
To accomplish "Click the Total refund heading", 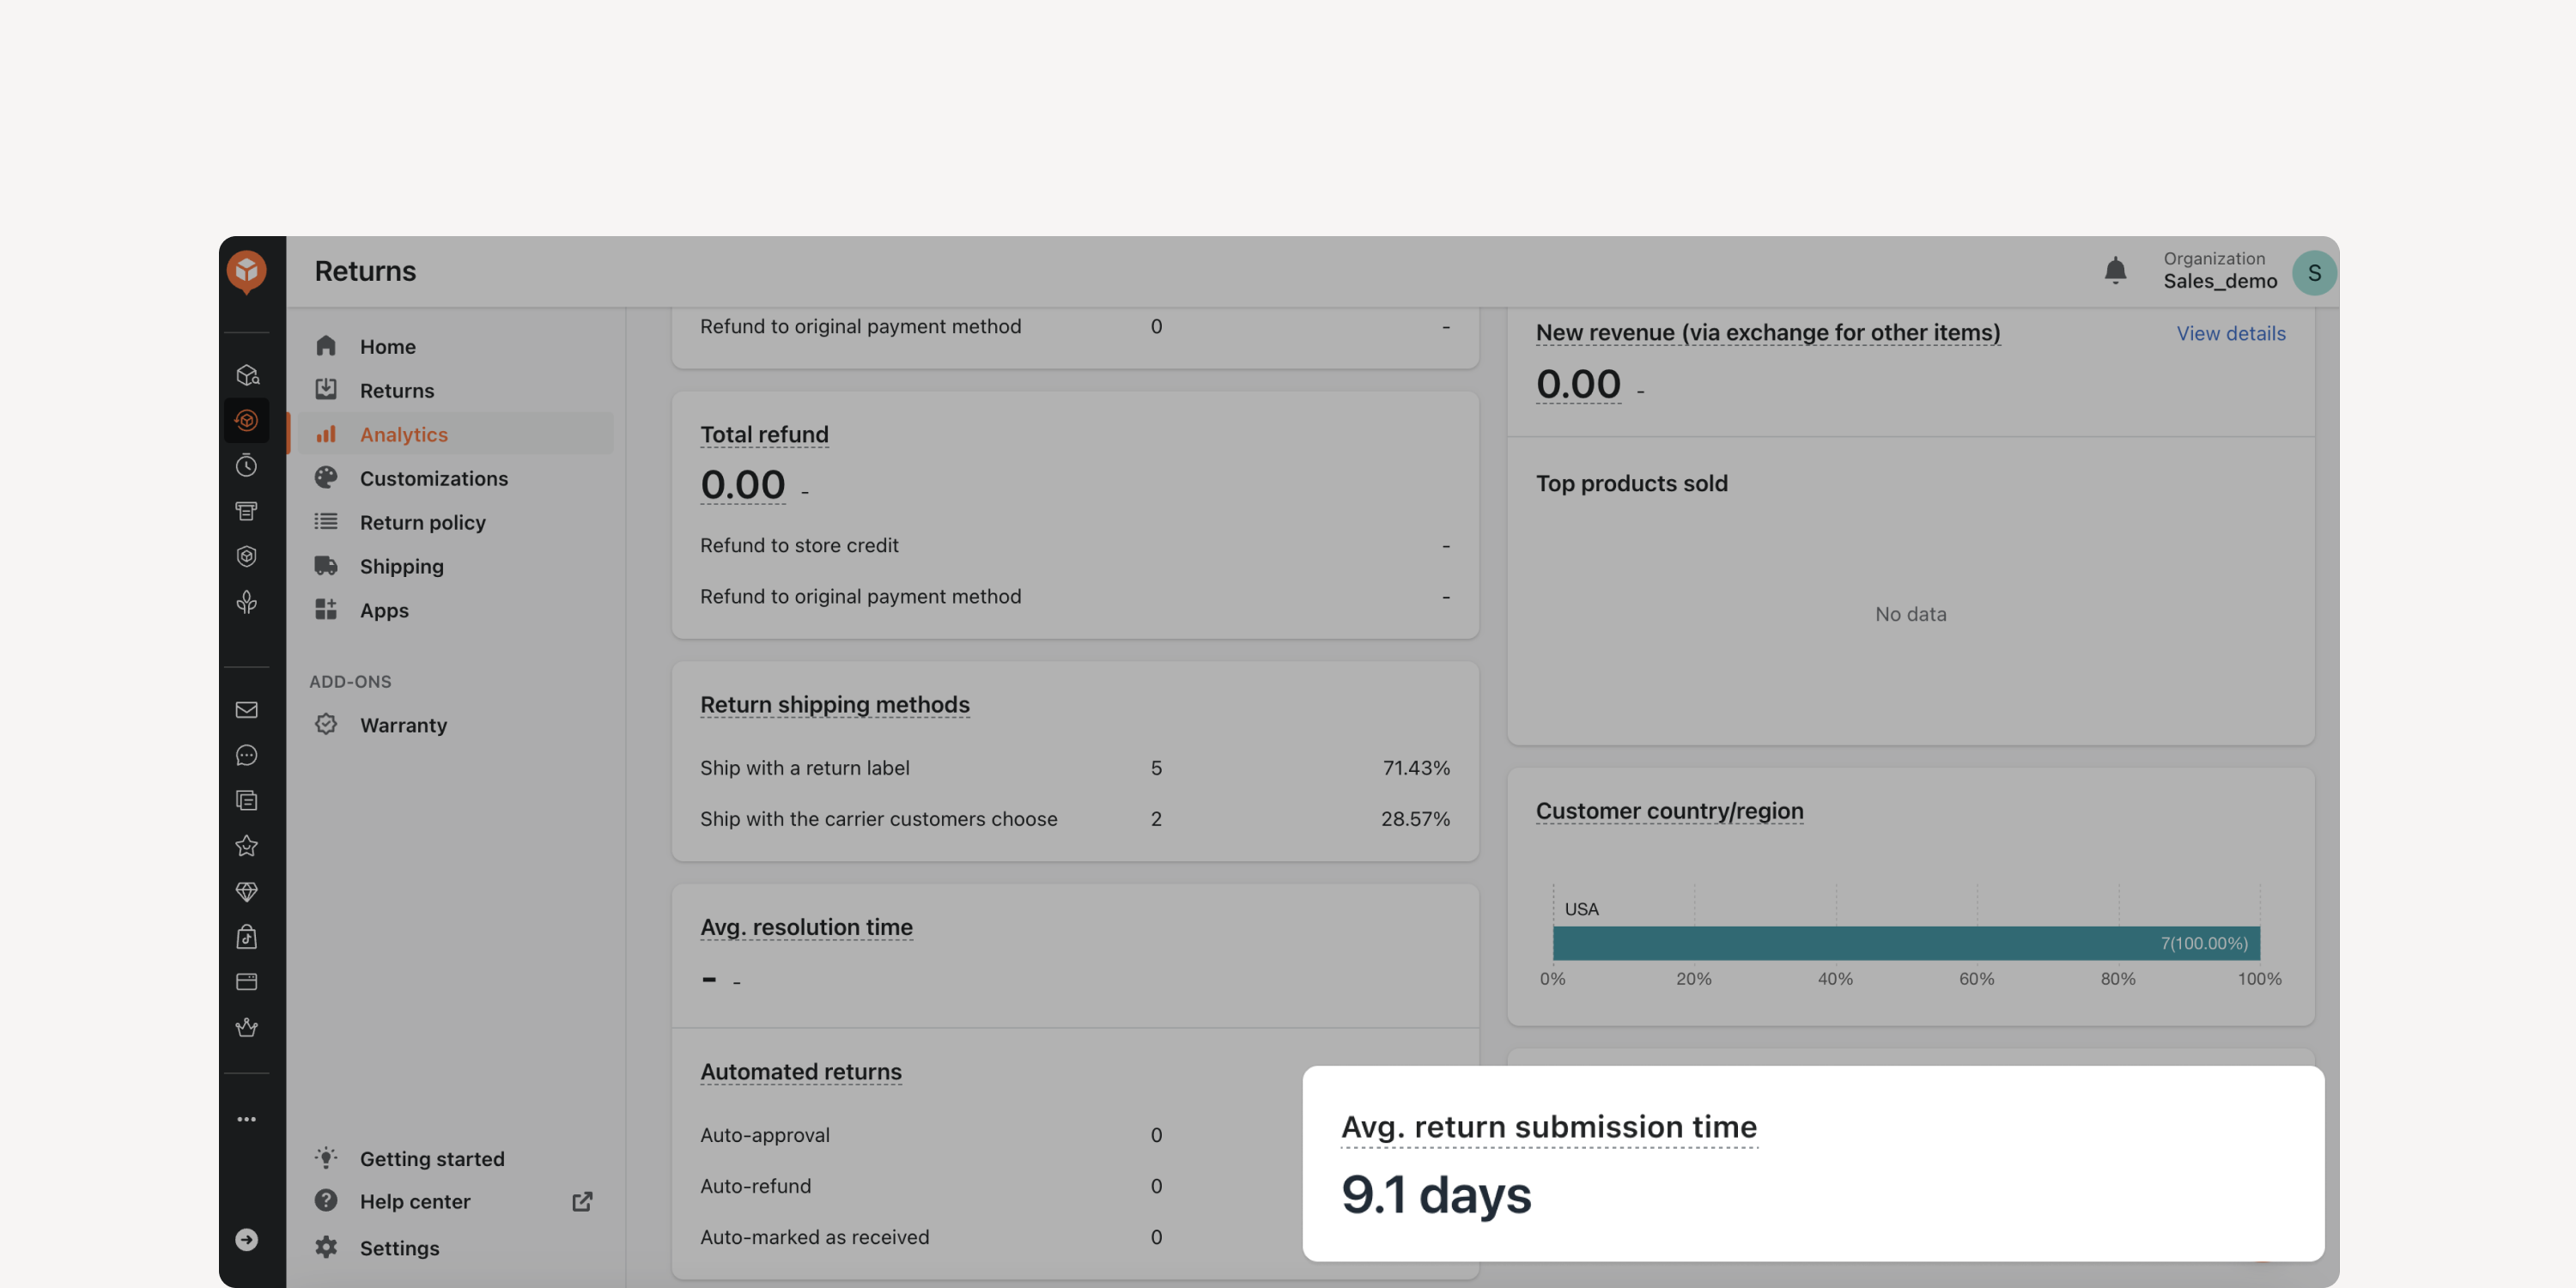I will (x=764, y=434).
